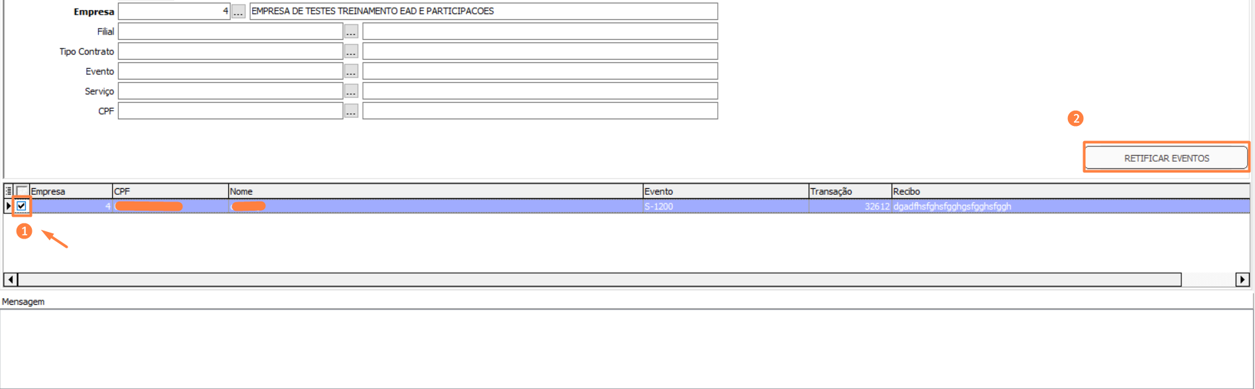Open the Serviço lookup ellipsis button
Viewport: 1255px width, 389px height.
point(351,91)
